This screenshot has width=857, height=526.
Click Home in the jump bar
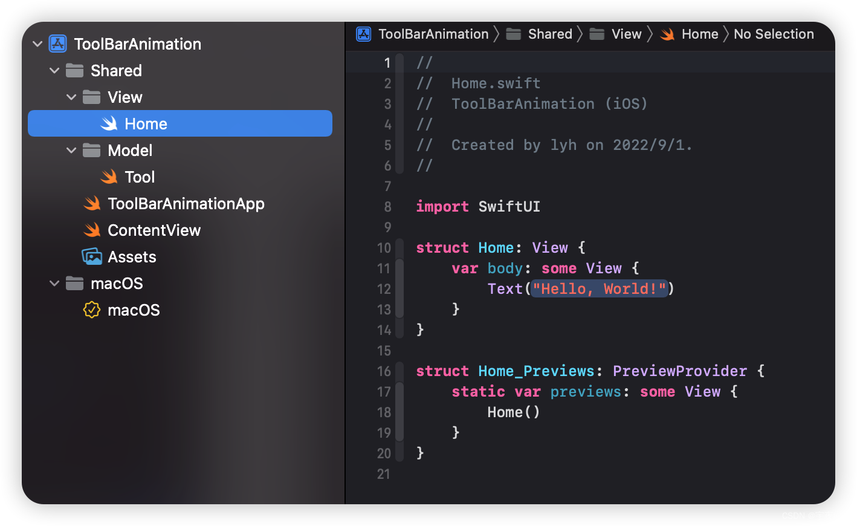[700, 34]
